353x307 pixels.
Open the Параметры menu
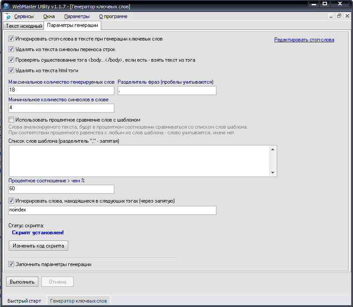coord(77,16)
